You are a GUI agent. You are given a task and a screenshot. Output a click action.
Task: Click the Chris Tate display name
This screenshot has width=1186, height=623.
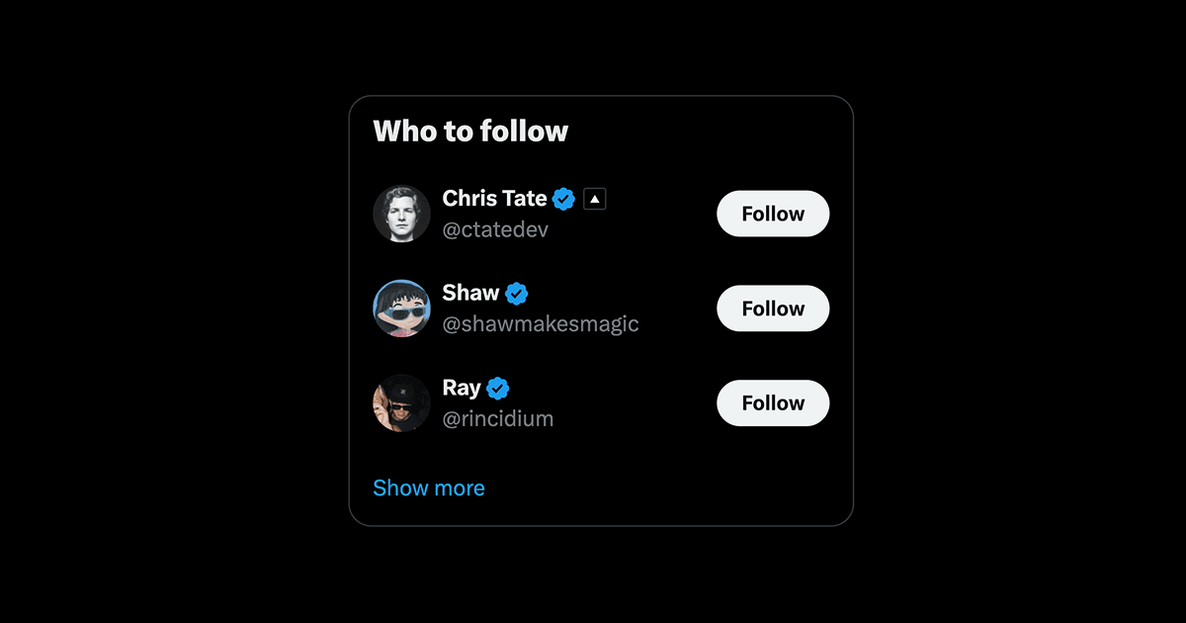pyautogui.click(x=494, y=198)
